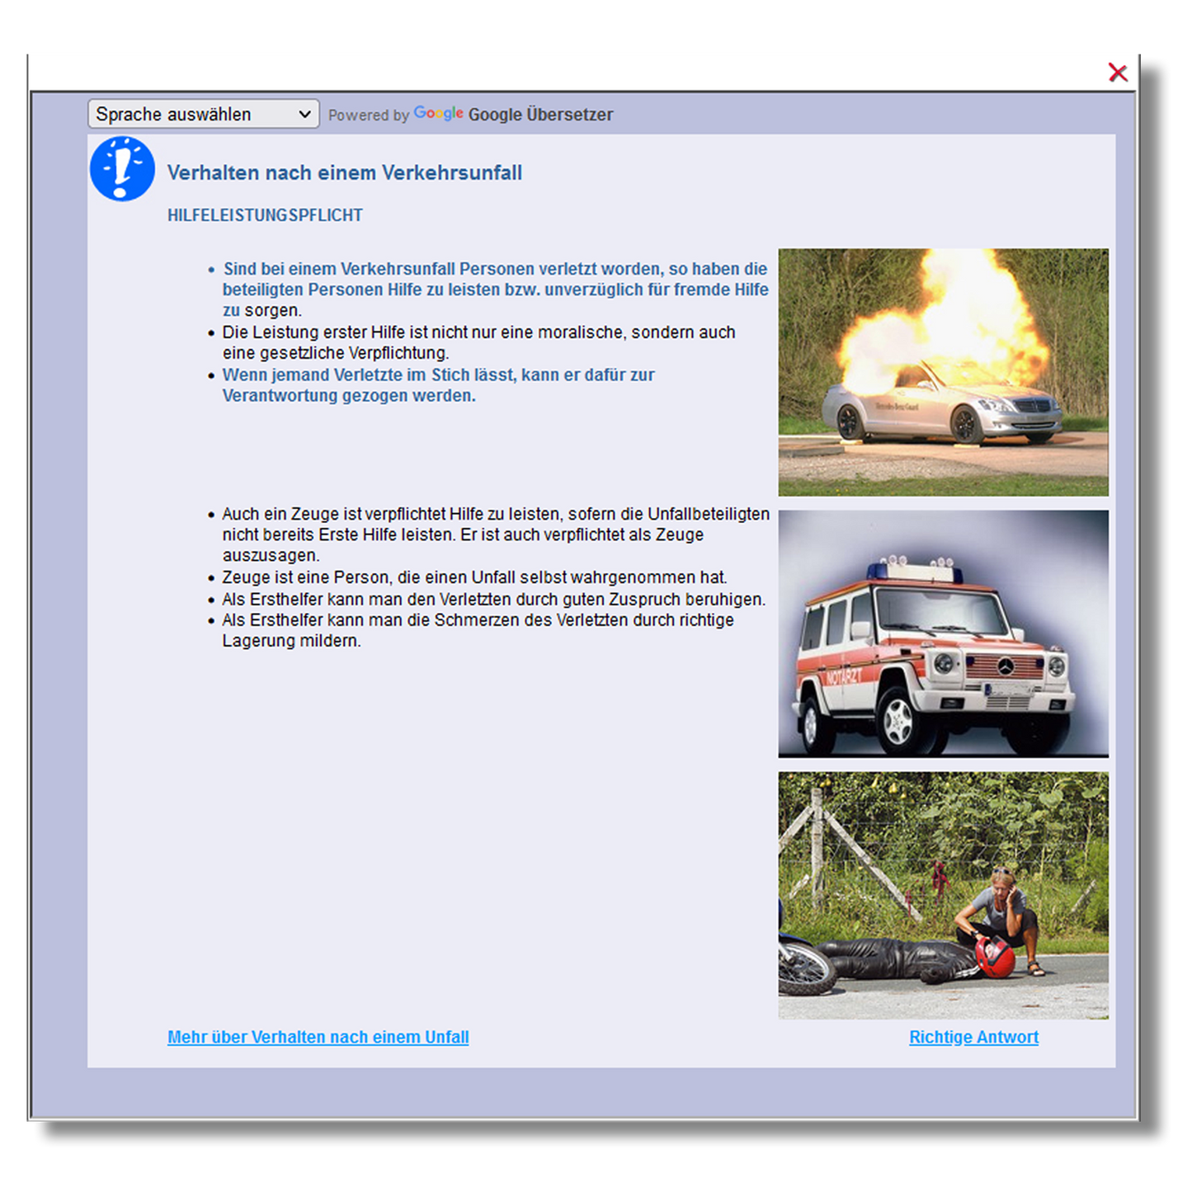
Task: Click the bullet defining Zeuge ist eine Person
Action: pyautogui.click(x=474, y=577)
